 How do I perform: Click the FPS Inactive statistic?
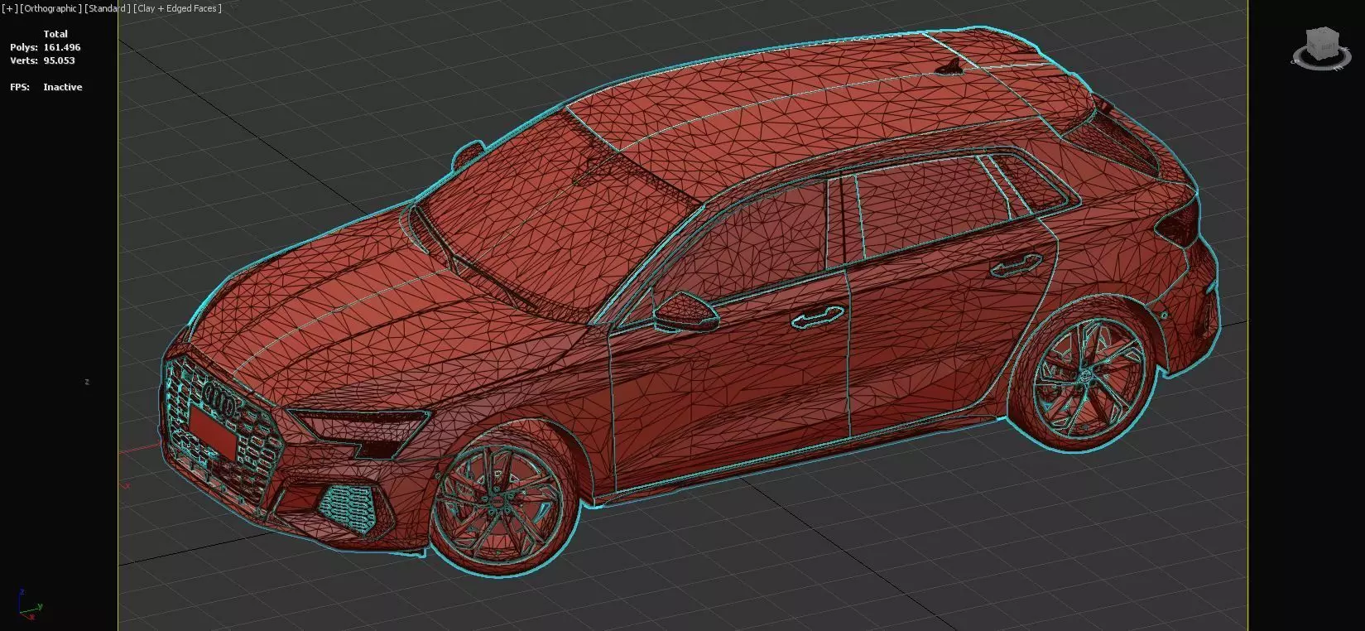coord(46,87)
